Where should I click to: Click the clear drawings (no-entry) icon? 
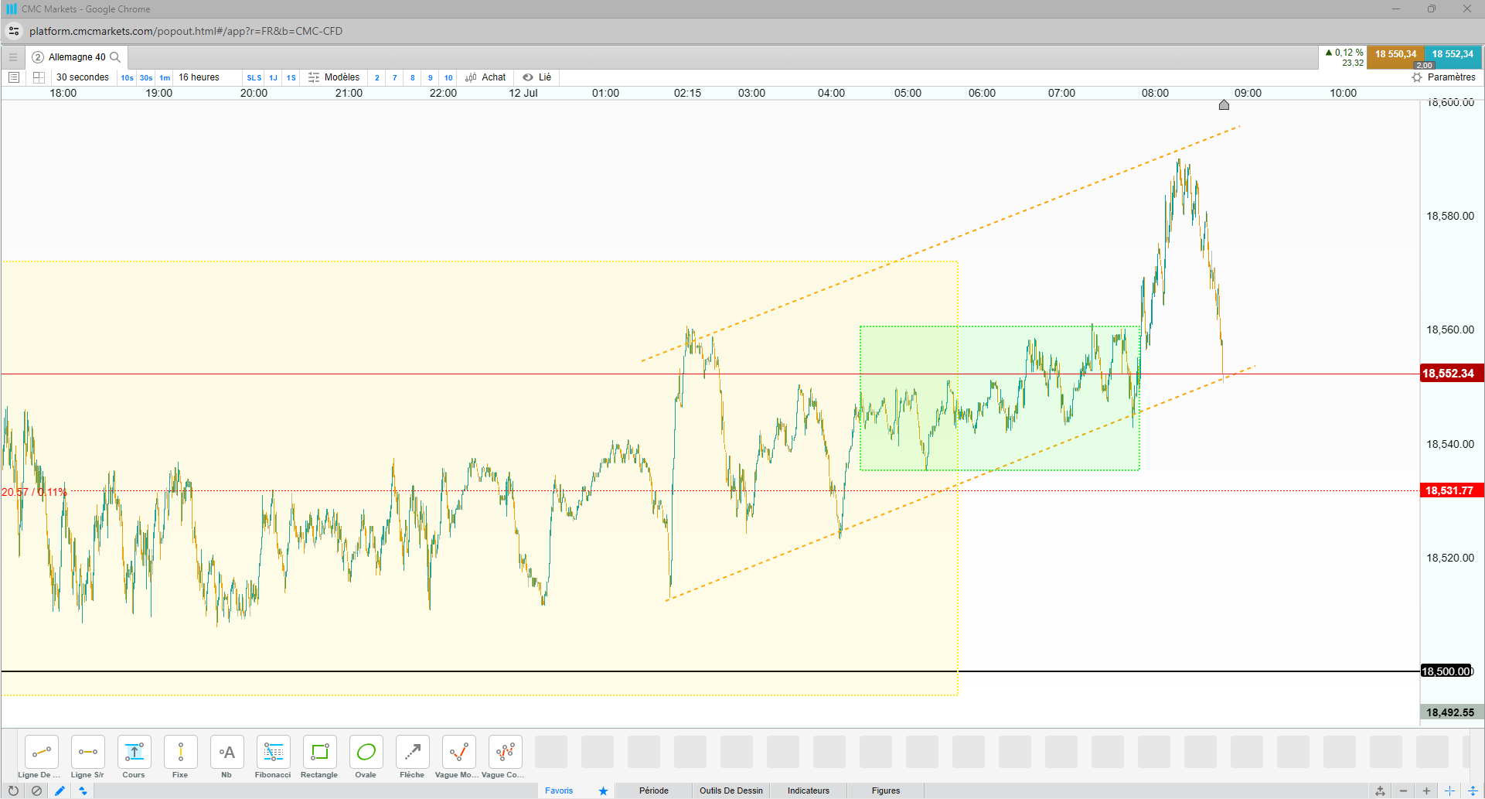coord(36,790)
